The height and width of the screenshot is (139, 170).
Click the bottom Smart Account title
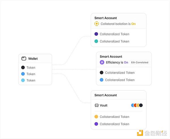pos(106,95)
